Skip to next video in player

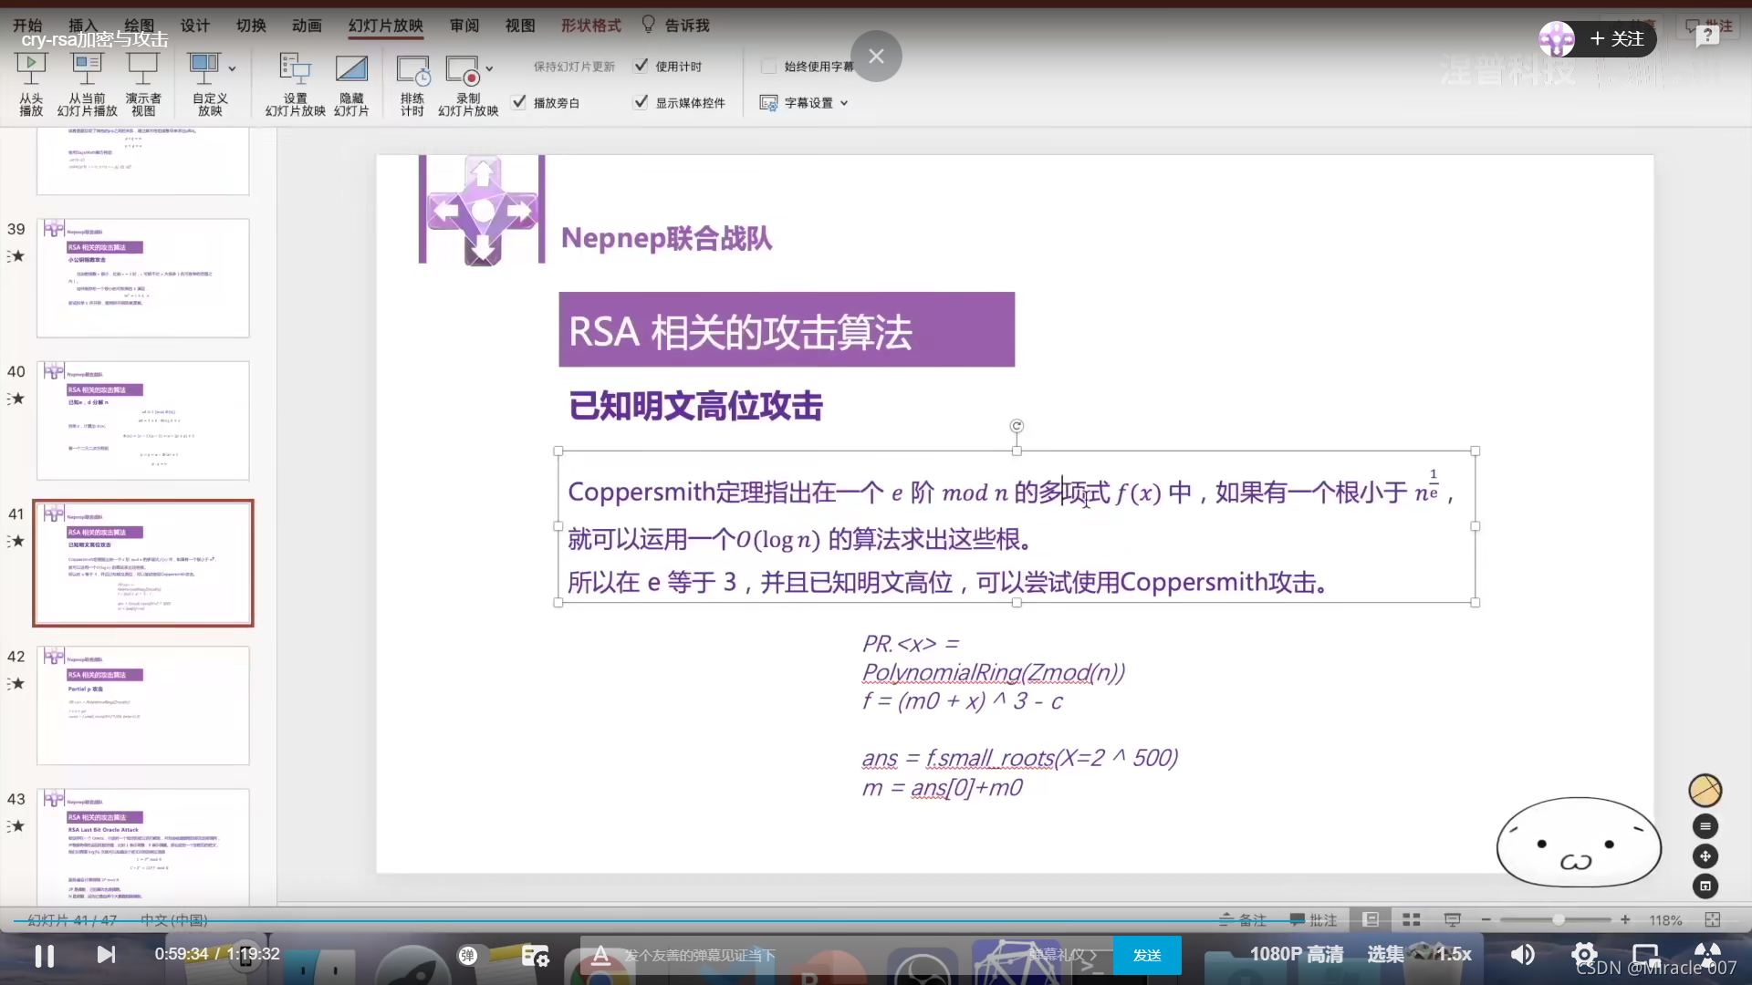pos(106,955)
